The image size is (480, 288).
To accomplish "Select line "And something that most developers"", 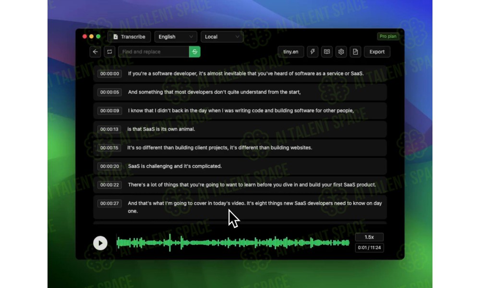I will 214,92.
